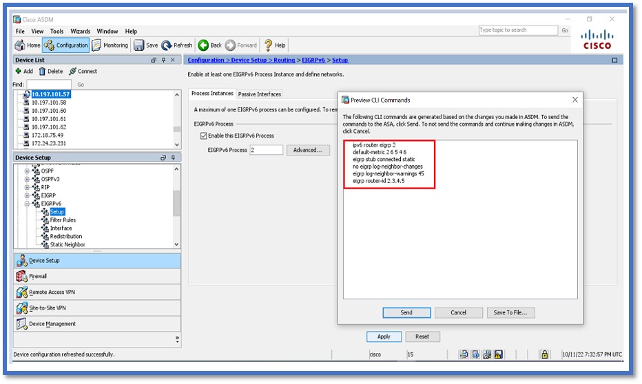Open the Device Management section
Image resolution: width=642 pixels, height=384 pixels.
pos(97,324)
